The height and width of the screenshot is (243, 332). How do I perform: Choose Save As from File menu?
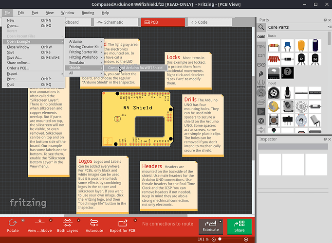coord(33,57)
